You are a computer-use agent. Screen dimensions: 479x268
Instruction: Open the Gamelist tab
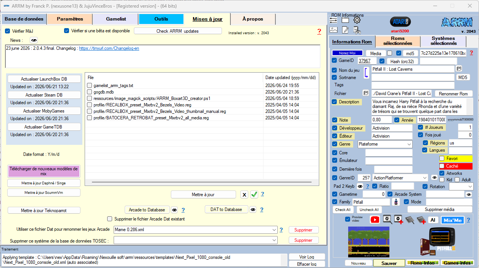point(116,19)
